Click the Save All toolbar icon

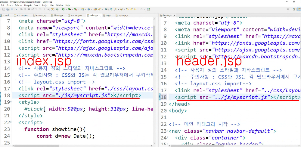pos(7,9)
